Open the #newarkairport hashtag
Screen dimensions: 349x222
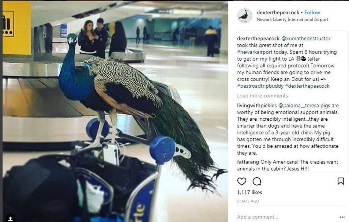(255, 52)
